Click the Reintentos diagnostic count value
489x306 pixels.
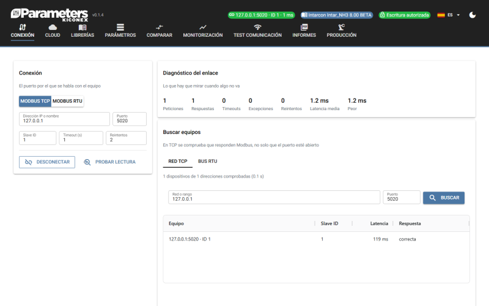[x=283, y=100]
